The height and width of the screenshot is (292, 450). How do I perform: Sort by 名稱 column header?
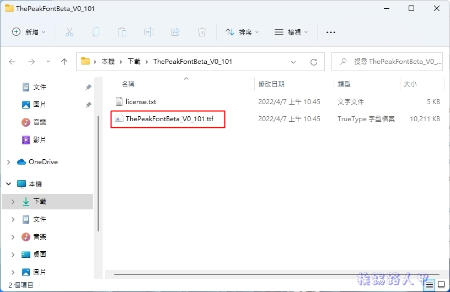(x=128, y=84)
